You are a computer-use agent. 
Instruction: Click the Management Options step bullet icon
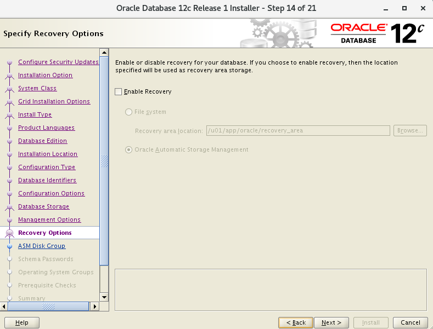[9, 221]
